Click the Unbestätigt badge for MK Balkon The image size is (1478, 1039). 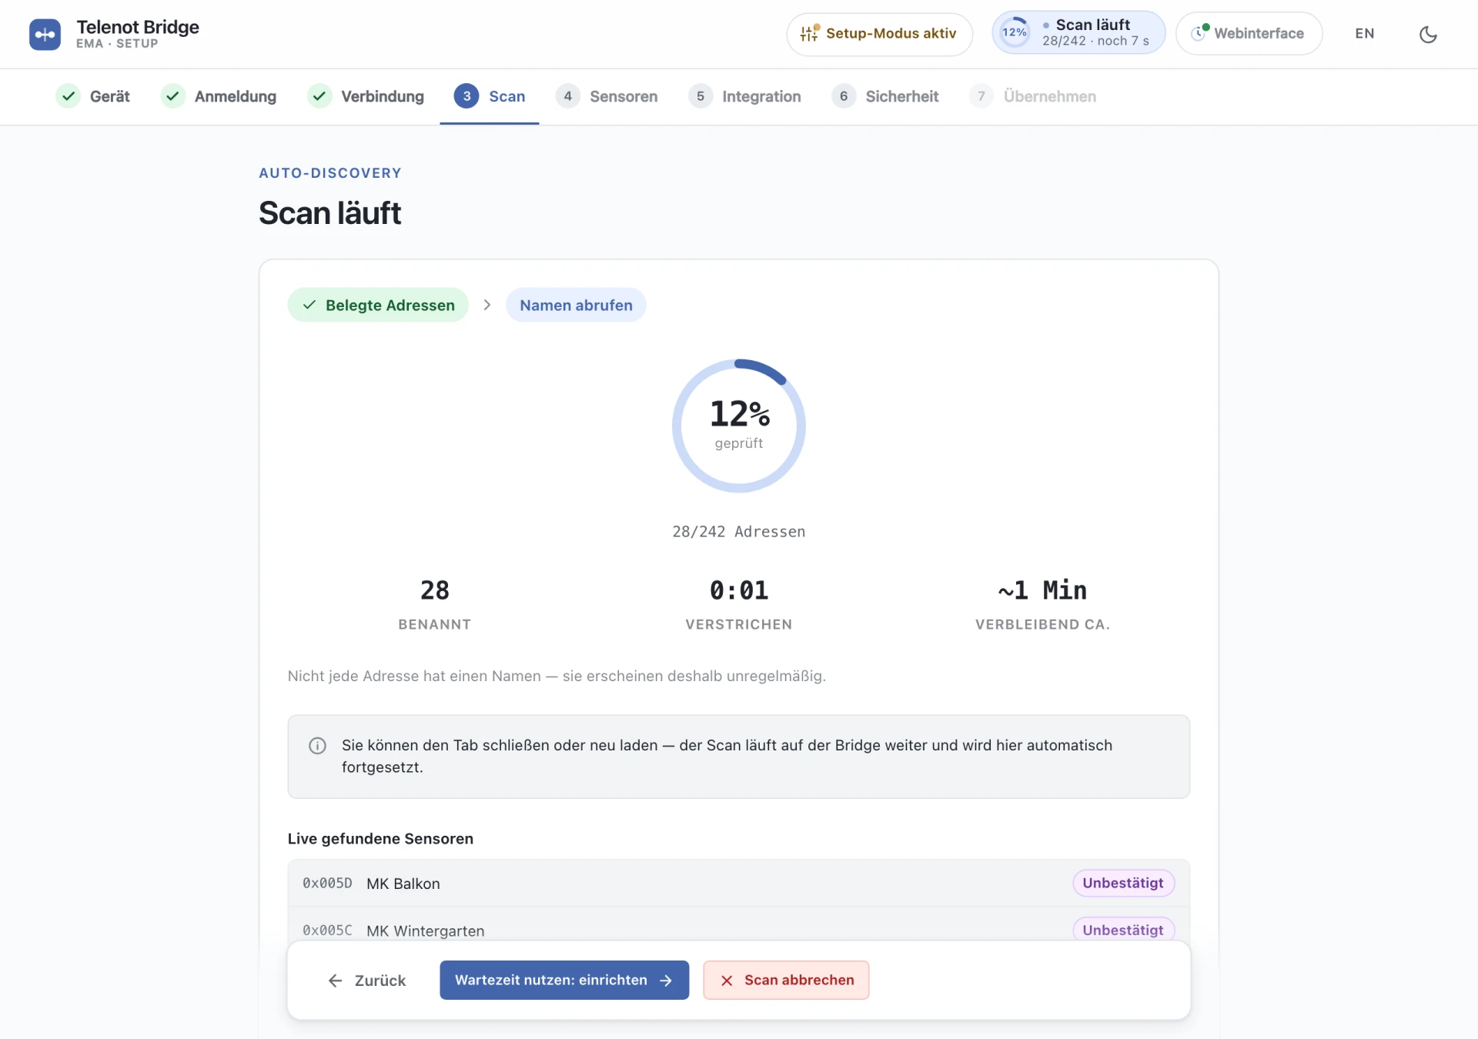[x=1123, y=883]
